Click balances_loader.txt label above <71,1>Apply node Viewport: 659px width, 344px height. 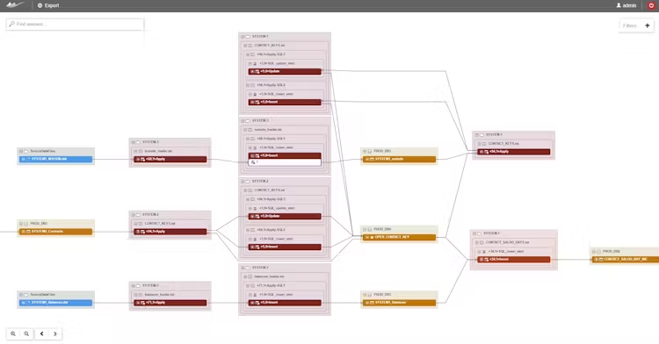coord(158,295)
